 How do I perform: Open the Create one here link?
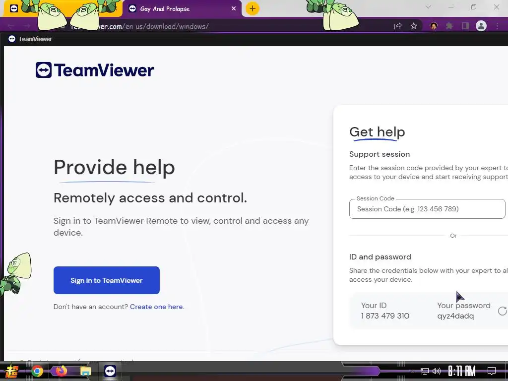click(157, 307)
